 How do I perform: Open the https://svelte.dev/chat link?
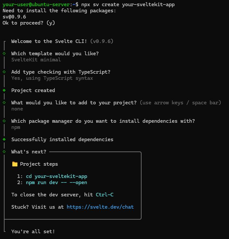point(100,207)
